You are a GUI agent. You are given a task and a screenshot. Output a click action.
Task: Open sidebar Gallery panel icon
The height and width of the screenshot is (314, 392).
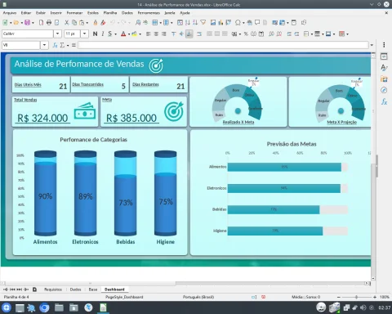click(x=384, y=79)
